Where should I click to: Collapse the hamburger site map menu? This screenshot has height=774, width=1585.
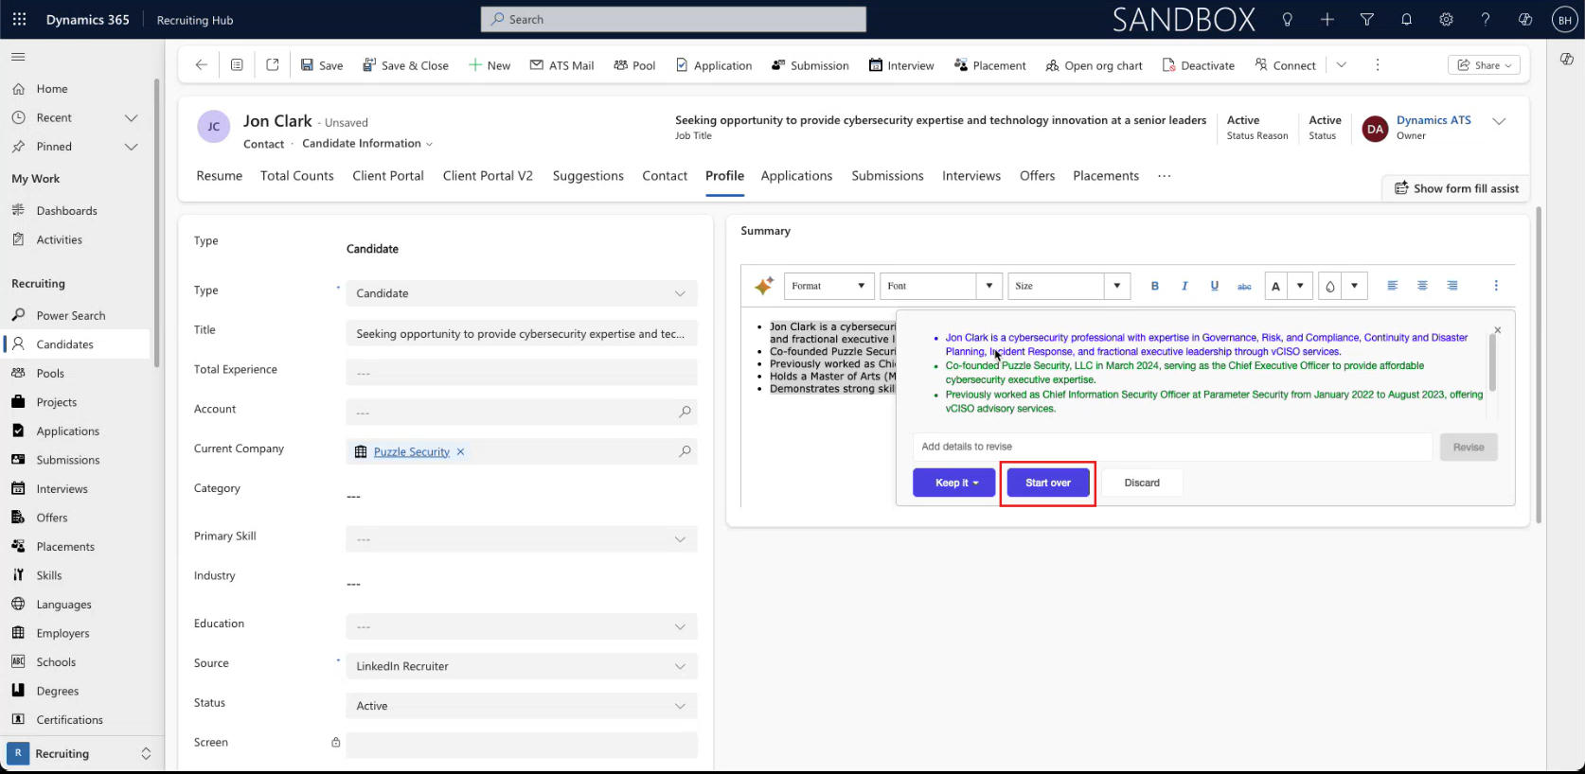18,57
